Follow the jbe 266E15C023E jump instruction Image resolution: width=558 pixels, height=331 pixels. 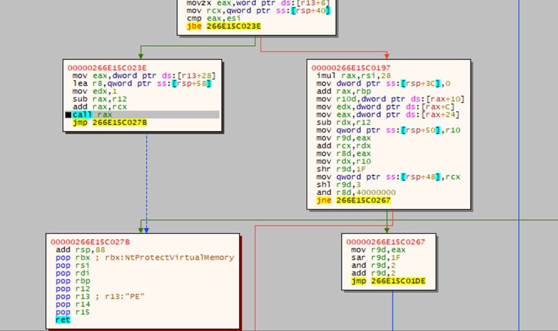point(223,26)
